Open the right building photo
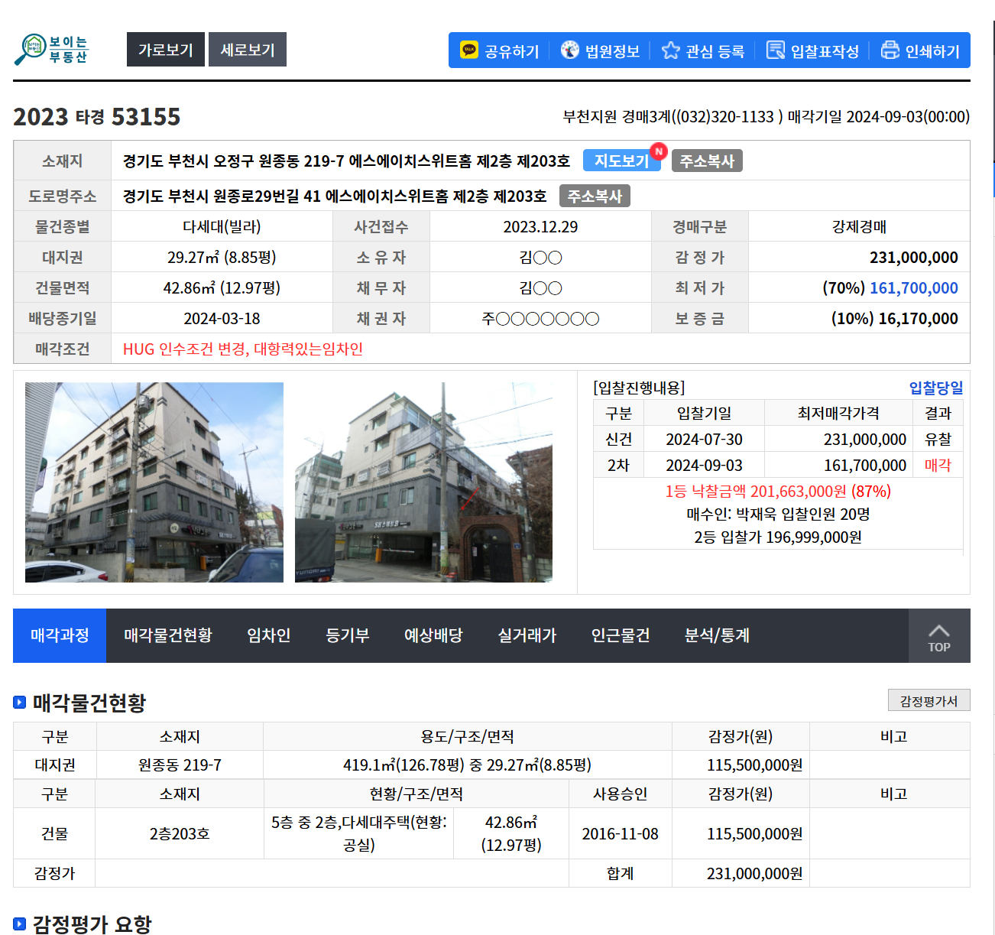 (423, 482)
